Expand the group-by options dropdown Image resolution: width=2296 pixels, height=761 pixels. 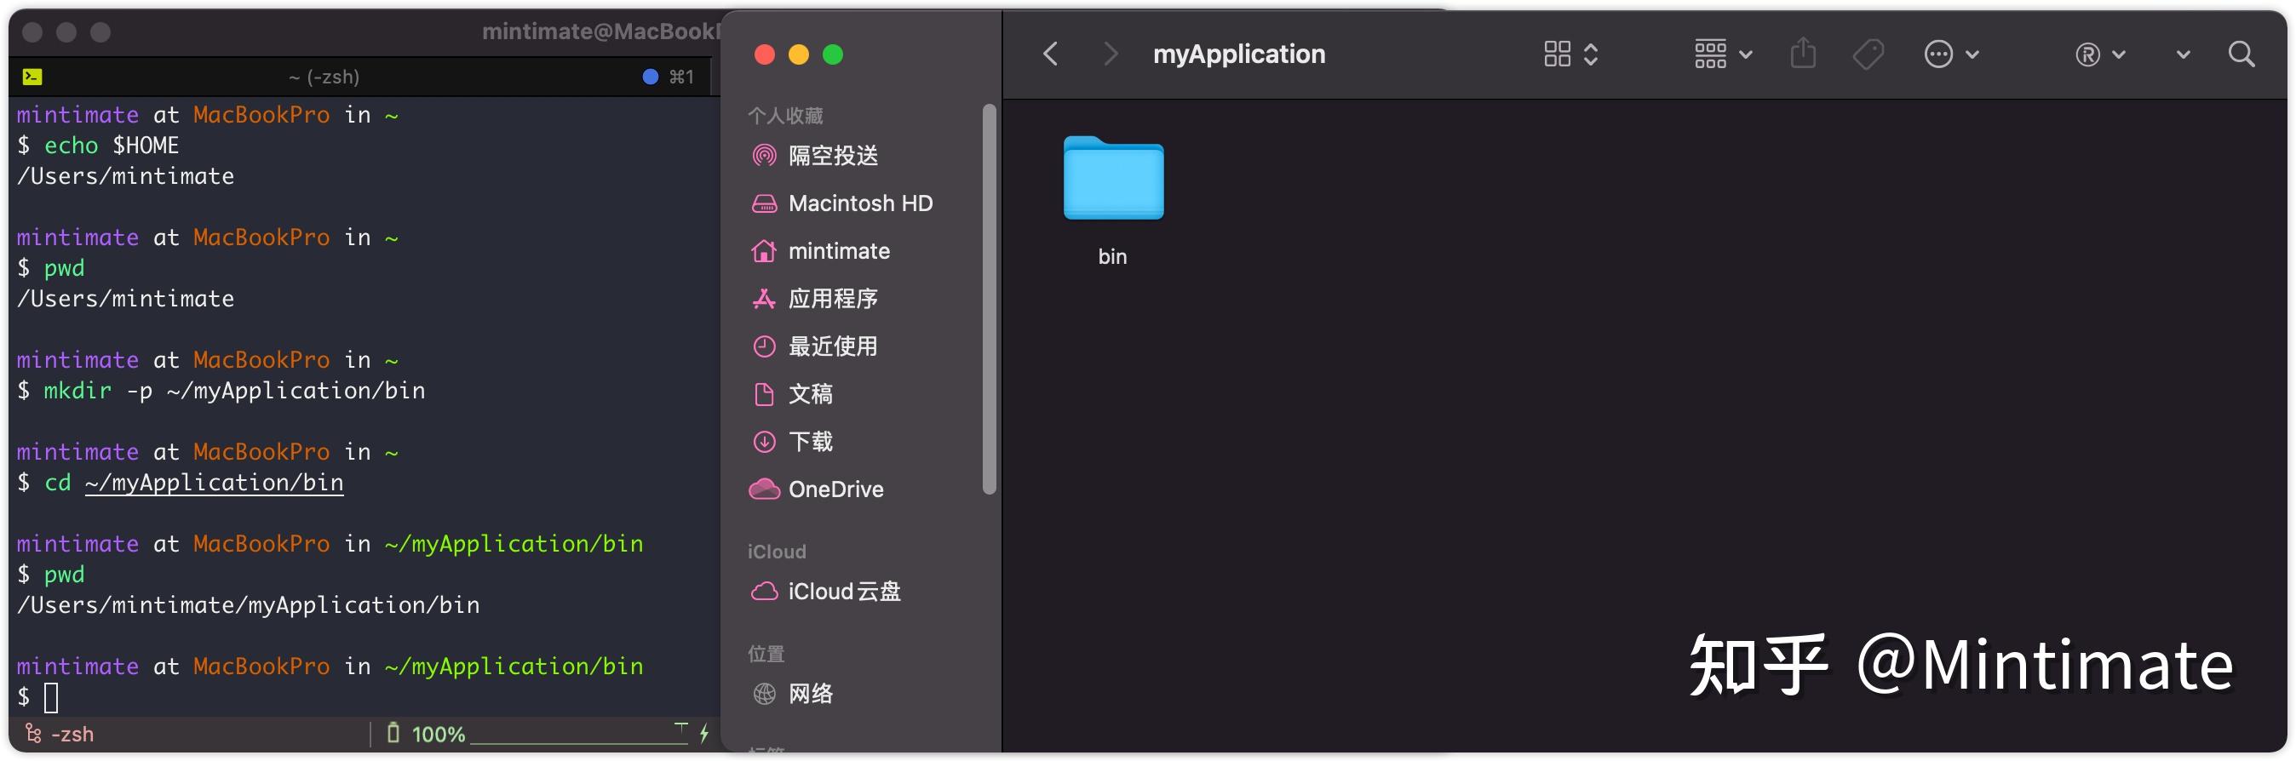(x=1723, y=54)
